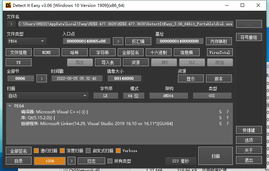Screen dimensions: 269x171
Task: Click the 全部节 count field 0006
Action: [20, 78]
